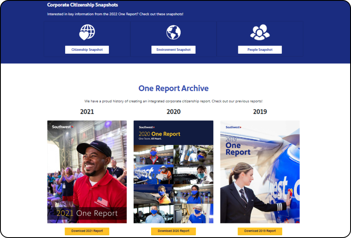
Task: Open the 2020 One Report cover thumbnail
Action: point(174,172)
